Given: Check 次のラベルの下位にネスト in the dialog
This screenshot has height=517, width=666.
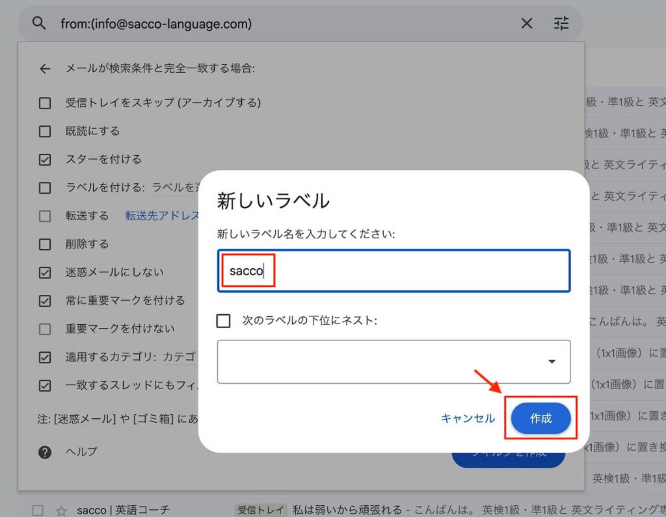Looking at the screenshot, I should pos(224,320).
